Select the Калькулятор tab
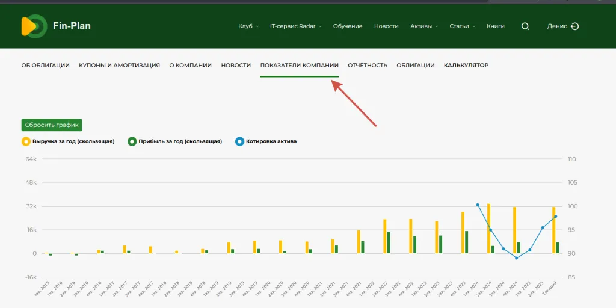The height and width of the screenshot is (308, 616). pyautogui.click(x=466, y=65)
